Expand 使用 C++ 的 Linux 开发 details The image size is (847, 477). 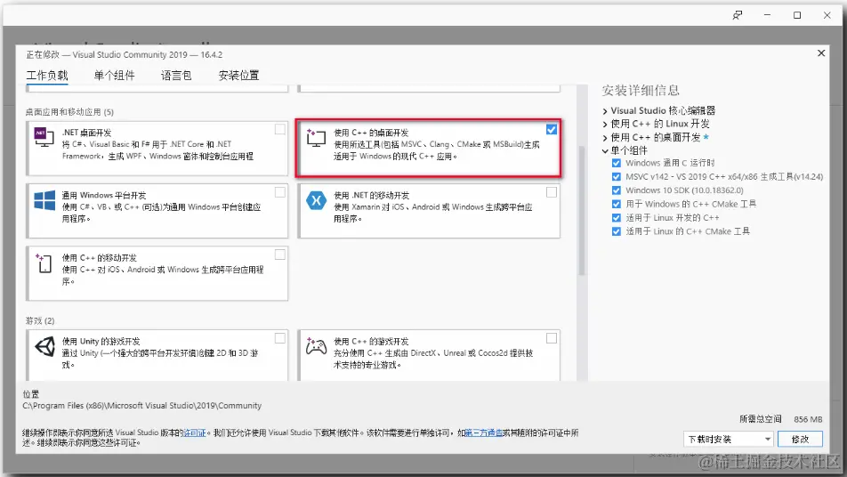pyautogui.click(x=605, y=125)
